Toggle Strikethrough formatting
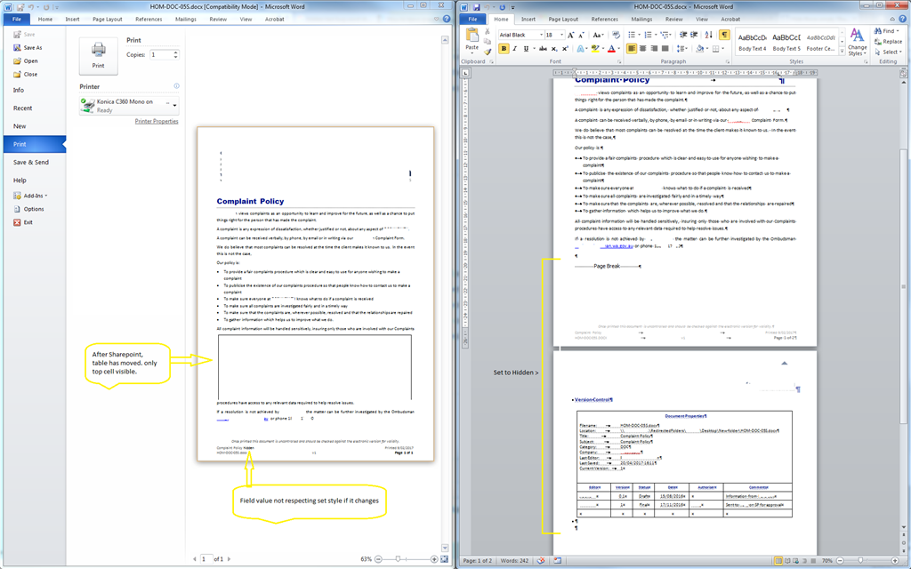 point(543,49)
